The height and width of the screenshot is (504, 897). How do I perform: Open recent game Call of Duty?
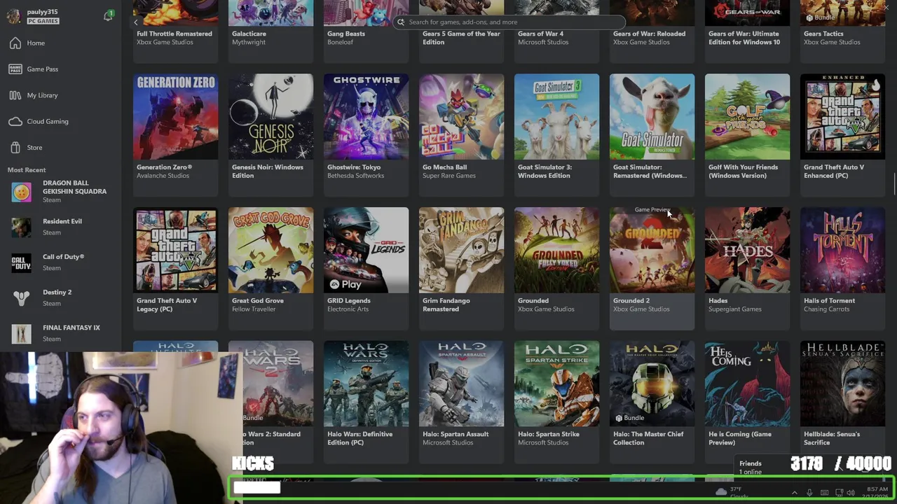(60, 262)
